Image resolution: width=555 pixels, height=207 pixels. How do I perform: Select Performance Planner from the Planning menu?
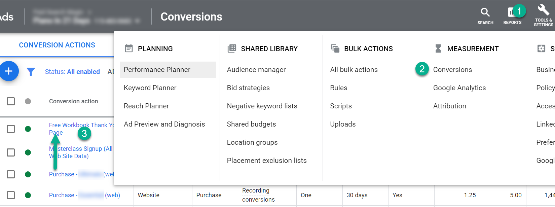[x=157, y=69]
